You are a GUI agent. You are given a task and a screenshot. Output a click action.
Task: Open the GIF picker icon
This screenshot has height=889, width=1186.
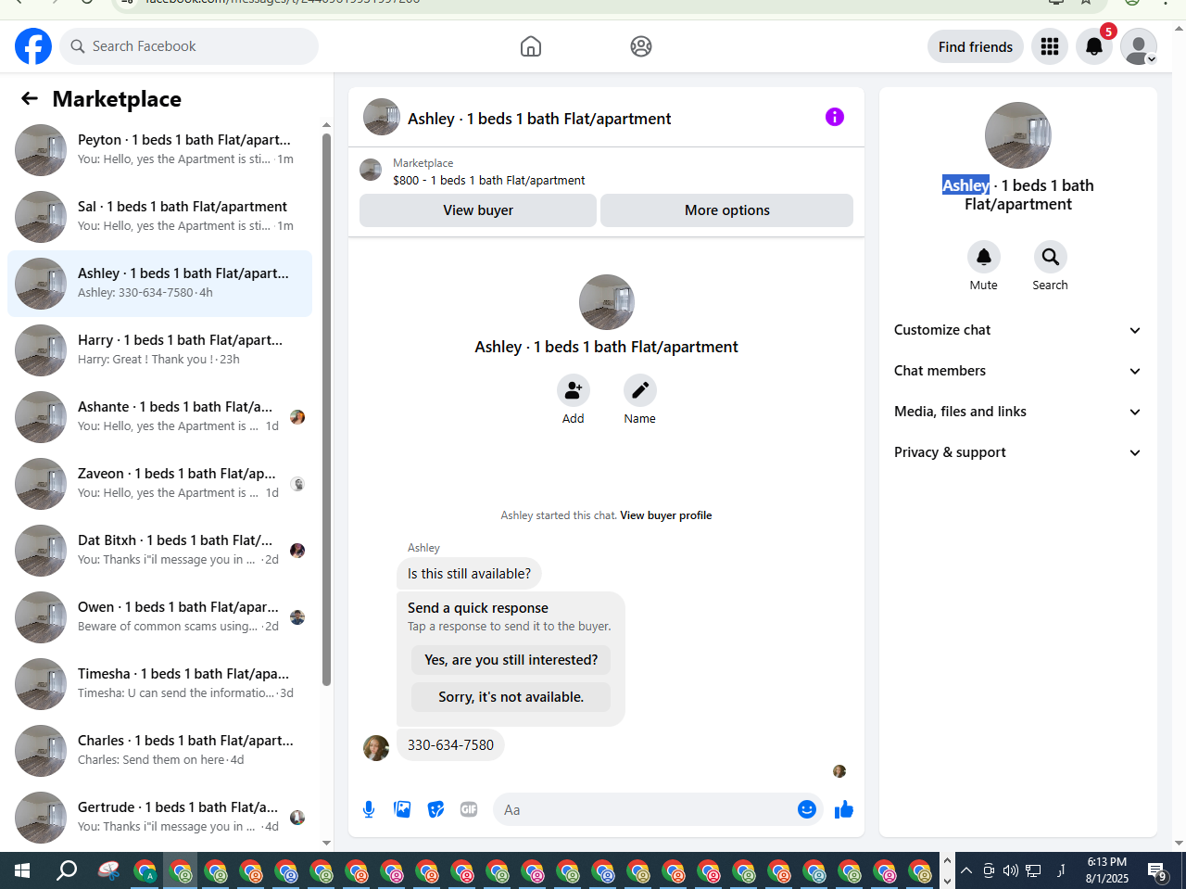[469, 809]
